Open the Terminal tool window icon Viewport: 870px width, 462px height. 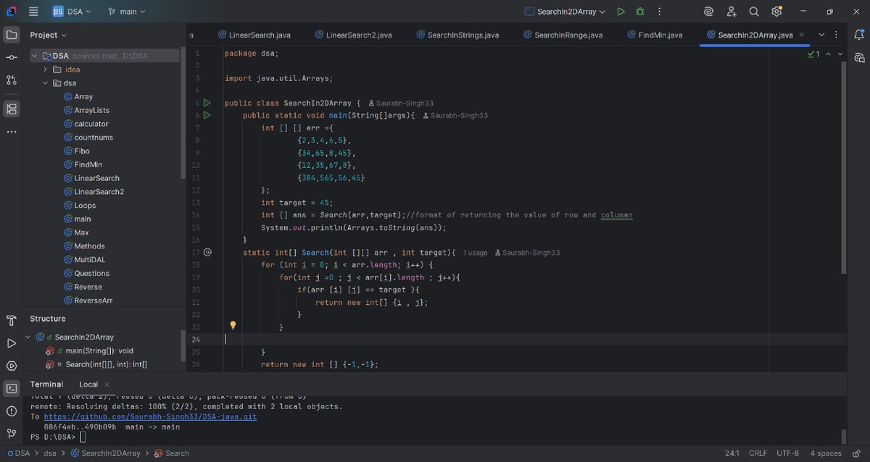coord(12,388)
